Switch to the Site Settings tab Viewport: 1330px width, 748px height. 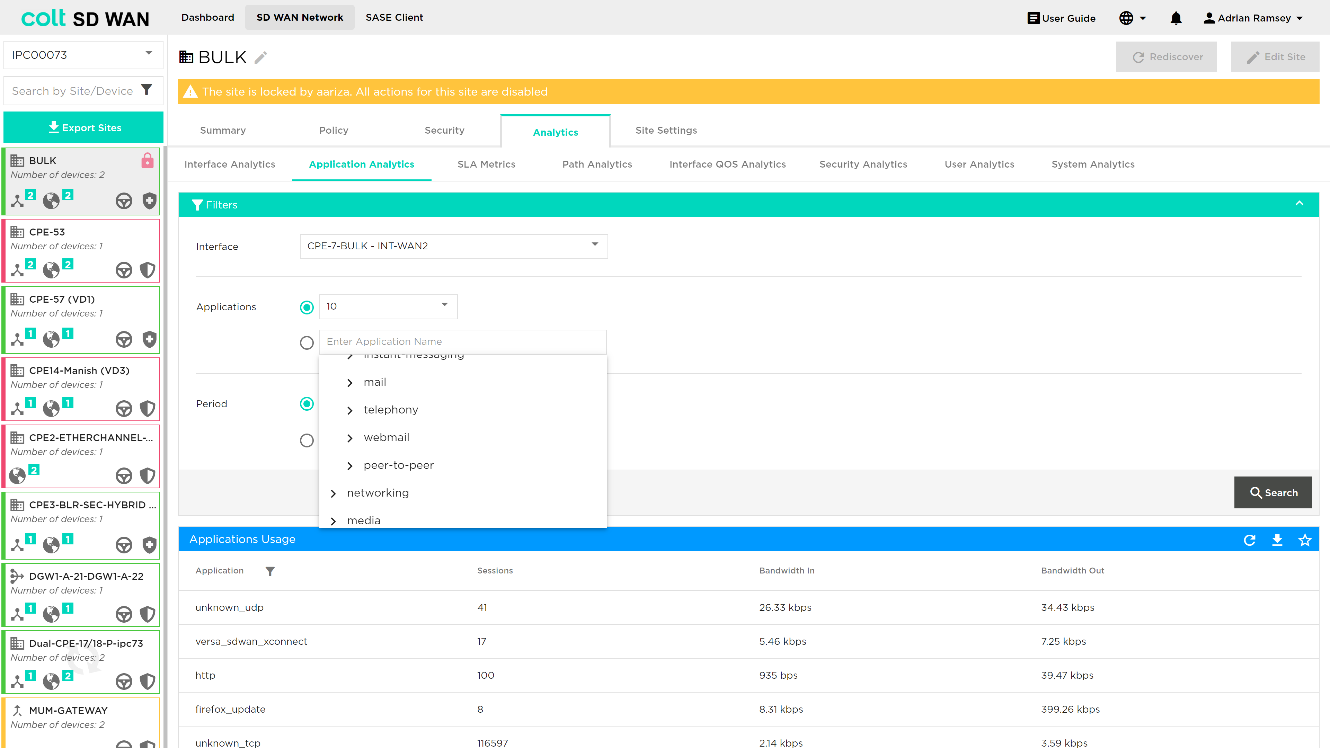click(x=666, y=131)
